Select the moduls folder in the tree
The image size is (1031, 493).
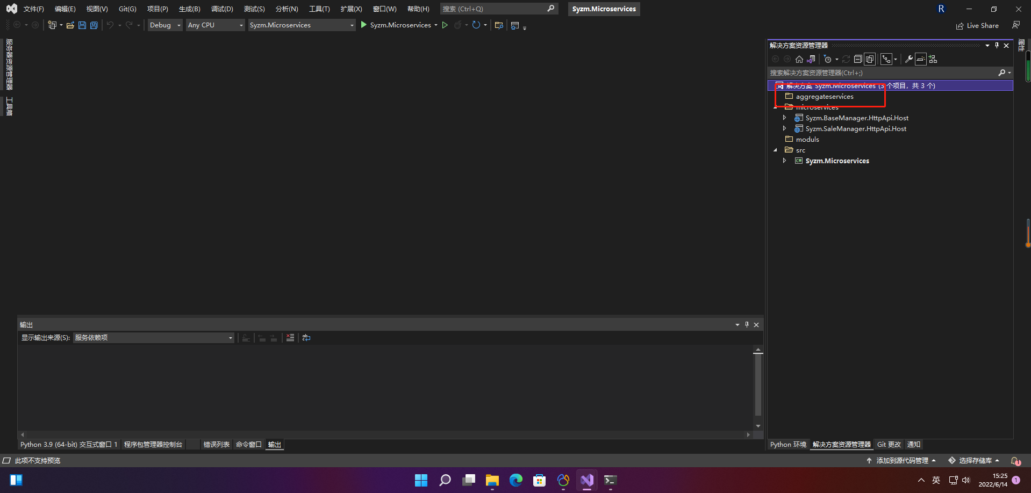(x=807, y=140)
